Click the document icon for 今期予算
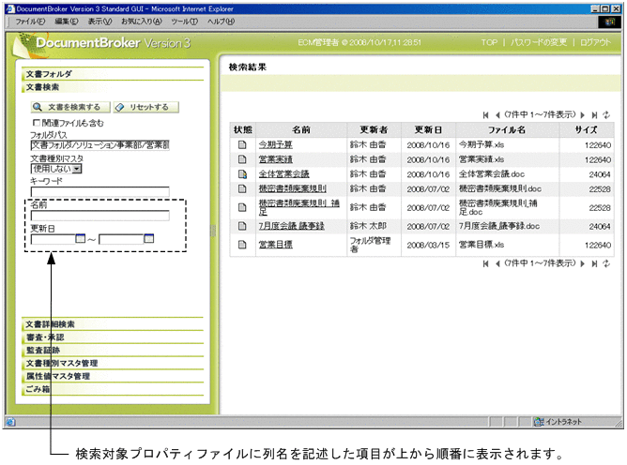The width and height of the screenshot is (627, 465). (241, 145)
